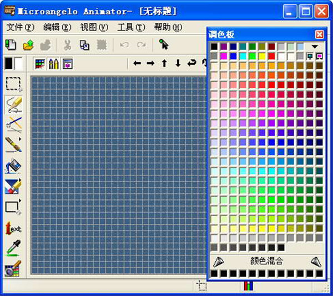
Task: Click the shift image left arrow
Action: 137,63
